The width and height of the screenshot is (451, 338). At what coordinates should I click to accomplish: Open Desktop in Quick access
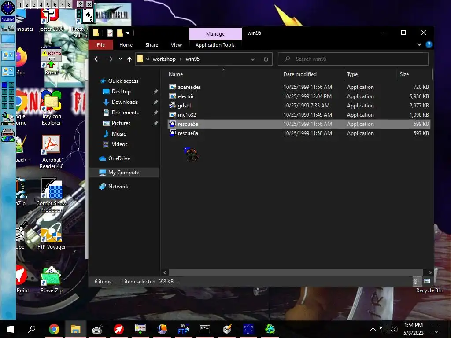click(x=121, y=92)
